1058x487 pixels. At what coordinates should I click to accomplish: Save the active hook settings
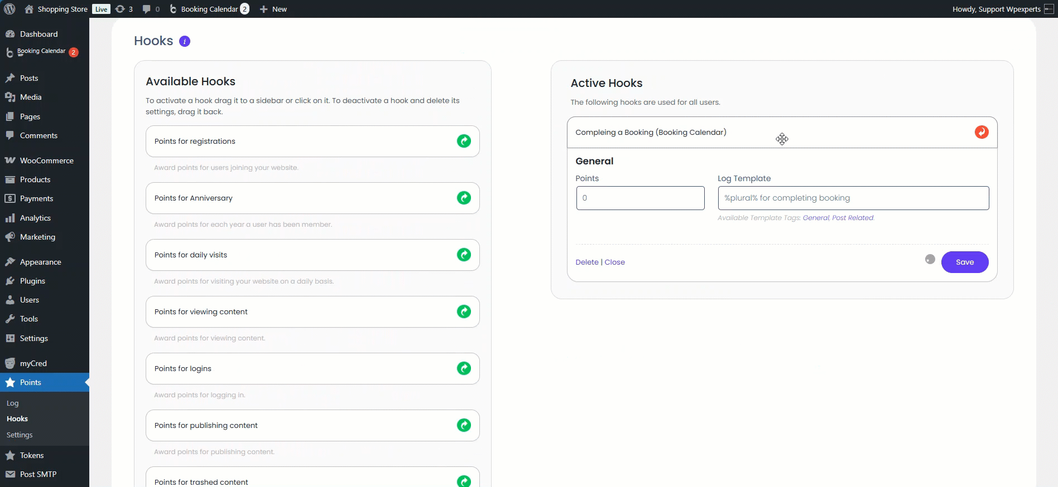pyautogui.click(x=964, y=262)
